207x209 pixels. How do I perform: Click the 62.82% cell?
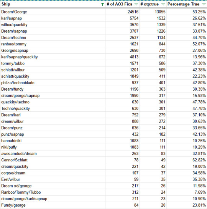click(187, 160)
